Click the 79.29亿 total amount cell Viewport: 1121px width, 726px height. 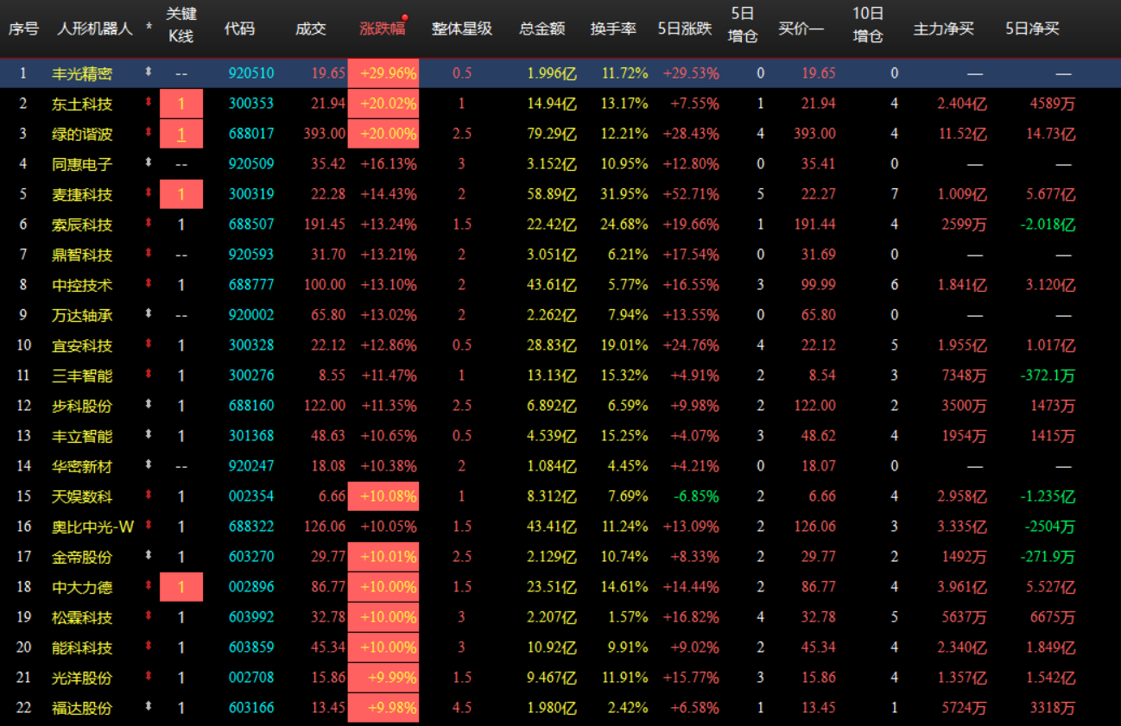(x=552, y=134)
